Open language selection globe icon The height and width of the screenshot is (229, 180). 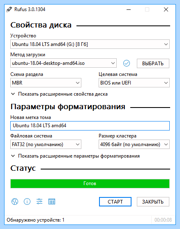[x=15, y=202]
